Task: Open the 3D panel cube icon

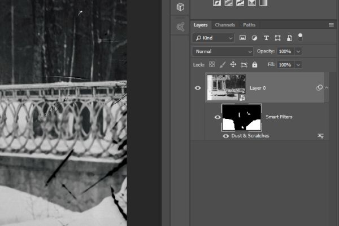Action: point(180,7)
